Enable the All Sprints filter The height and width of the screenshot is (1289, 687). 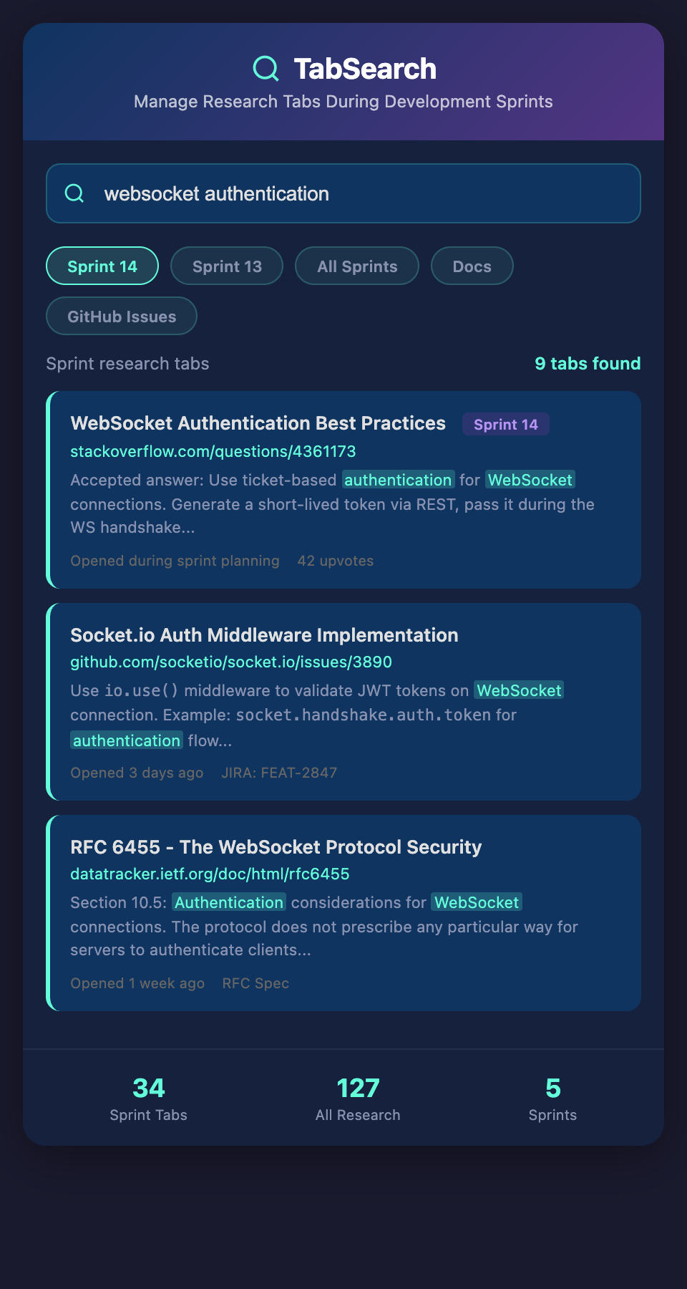click(357, 266)
